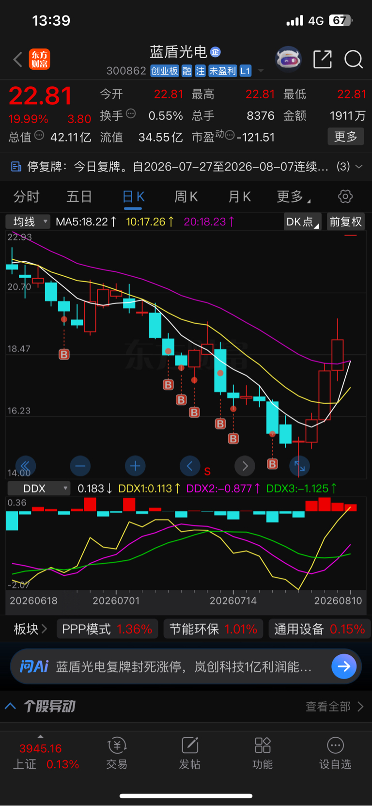Tap the blue arrow send button
372x806 pixels.
[344, 667]
